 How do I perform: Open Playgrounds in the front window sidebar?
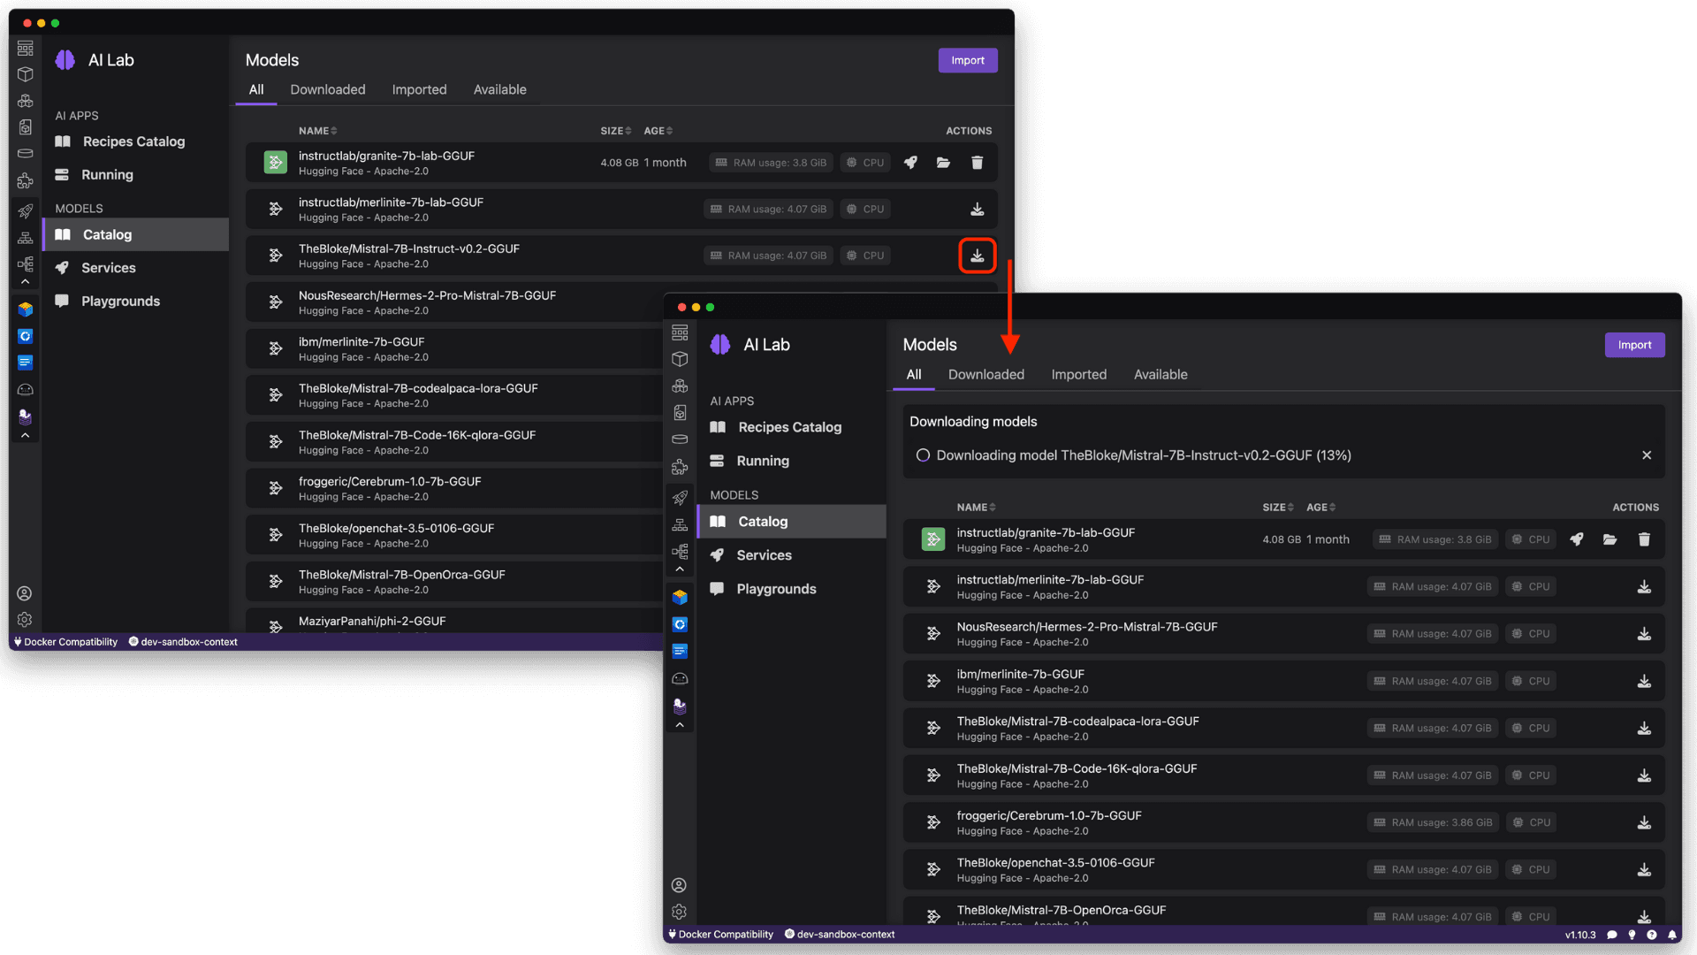pos(776,589)
